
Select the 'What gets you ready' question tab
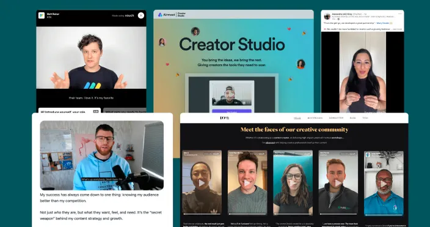[x=125, y=111]
